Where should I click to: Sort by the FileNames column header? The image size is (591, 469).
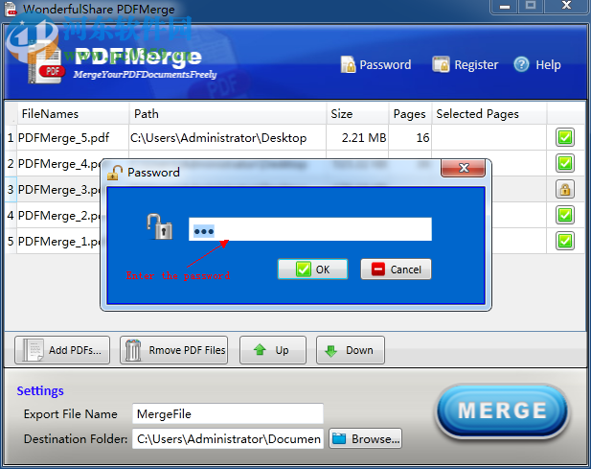click(x=73, y=113)
